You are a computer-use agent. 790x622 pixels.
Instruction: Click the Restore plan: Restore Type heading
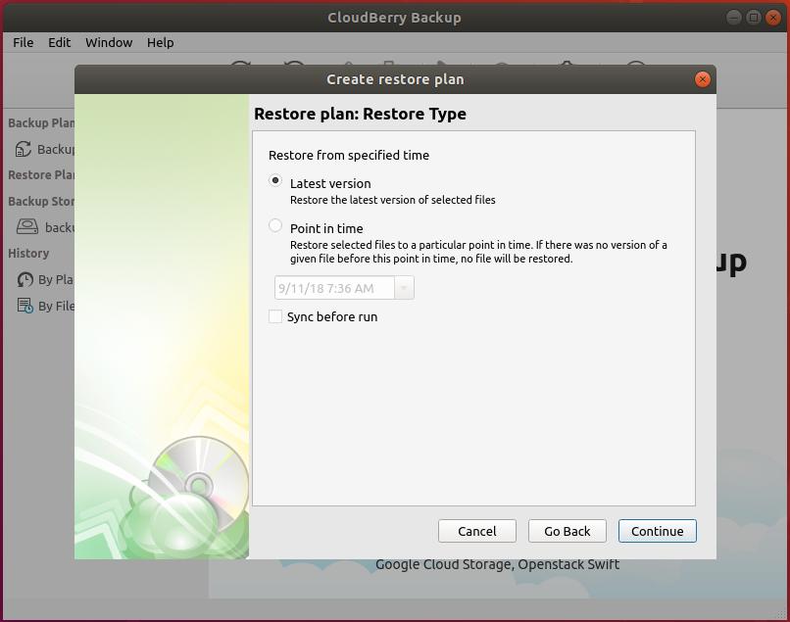coord(360,114)
